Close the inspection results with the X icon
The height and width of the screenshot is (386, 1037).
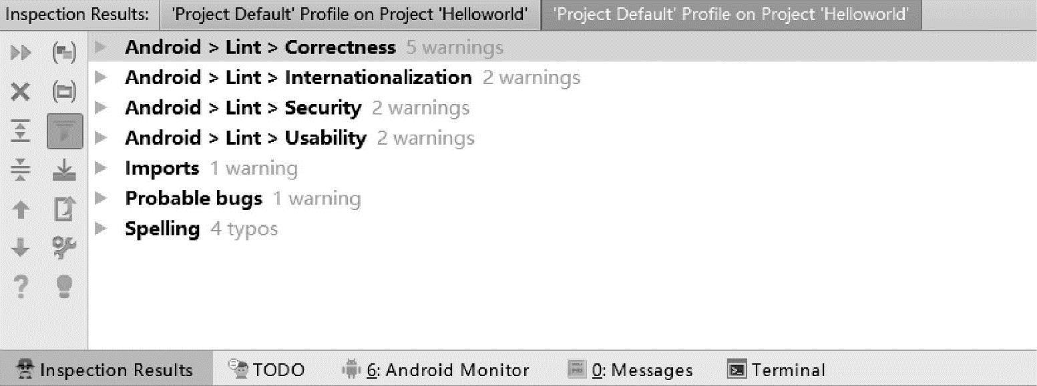(21, 92)
